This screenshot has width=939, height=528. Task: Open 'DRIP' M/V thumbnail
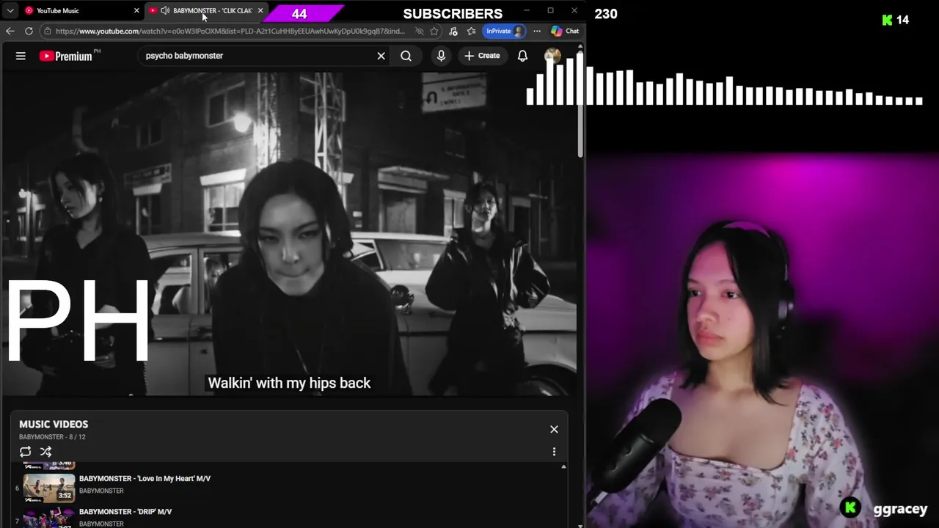point(49,518)
